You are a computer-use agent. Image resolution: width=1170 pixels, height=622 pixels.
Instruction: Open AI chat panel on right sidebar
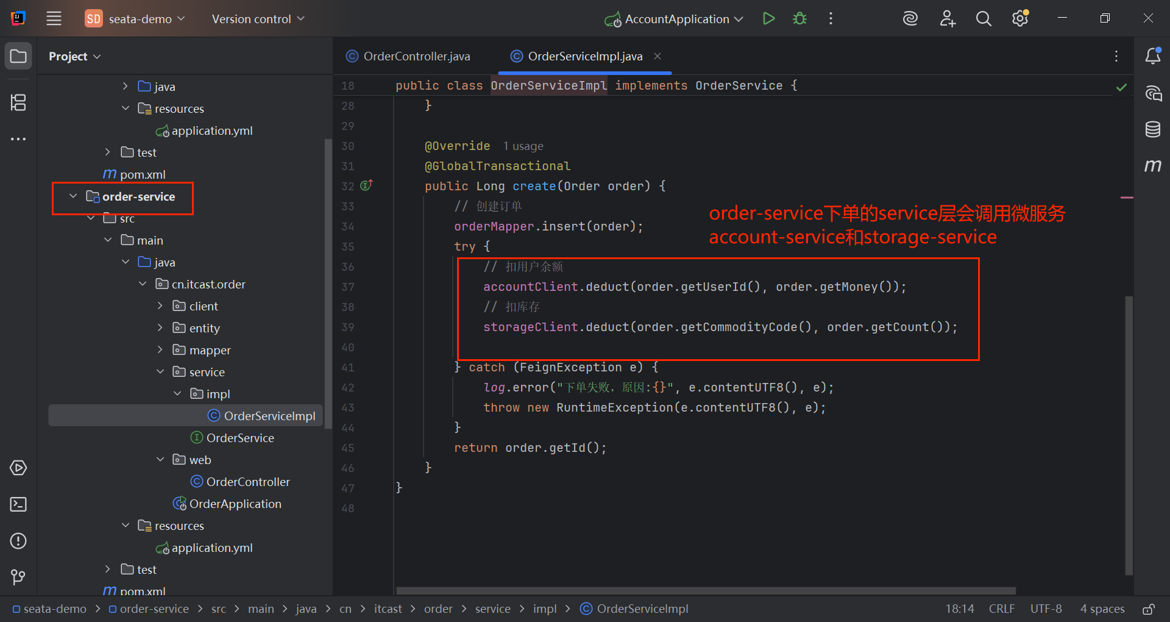coord(1153,93)
